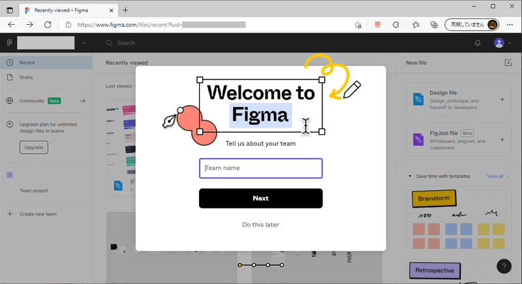Open browser Settings and more menu
Screen dimensions: 522x284
[510, 25]
